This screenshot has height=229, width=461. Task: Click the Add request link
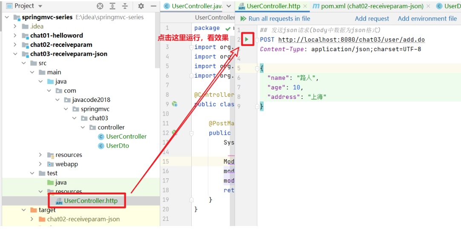[372, 19]
